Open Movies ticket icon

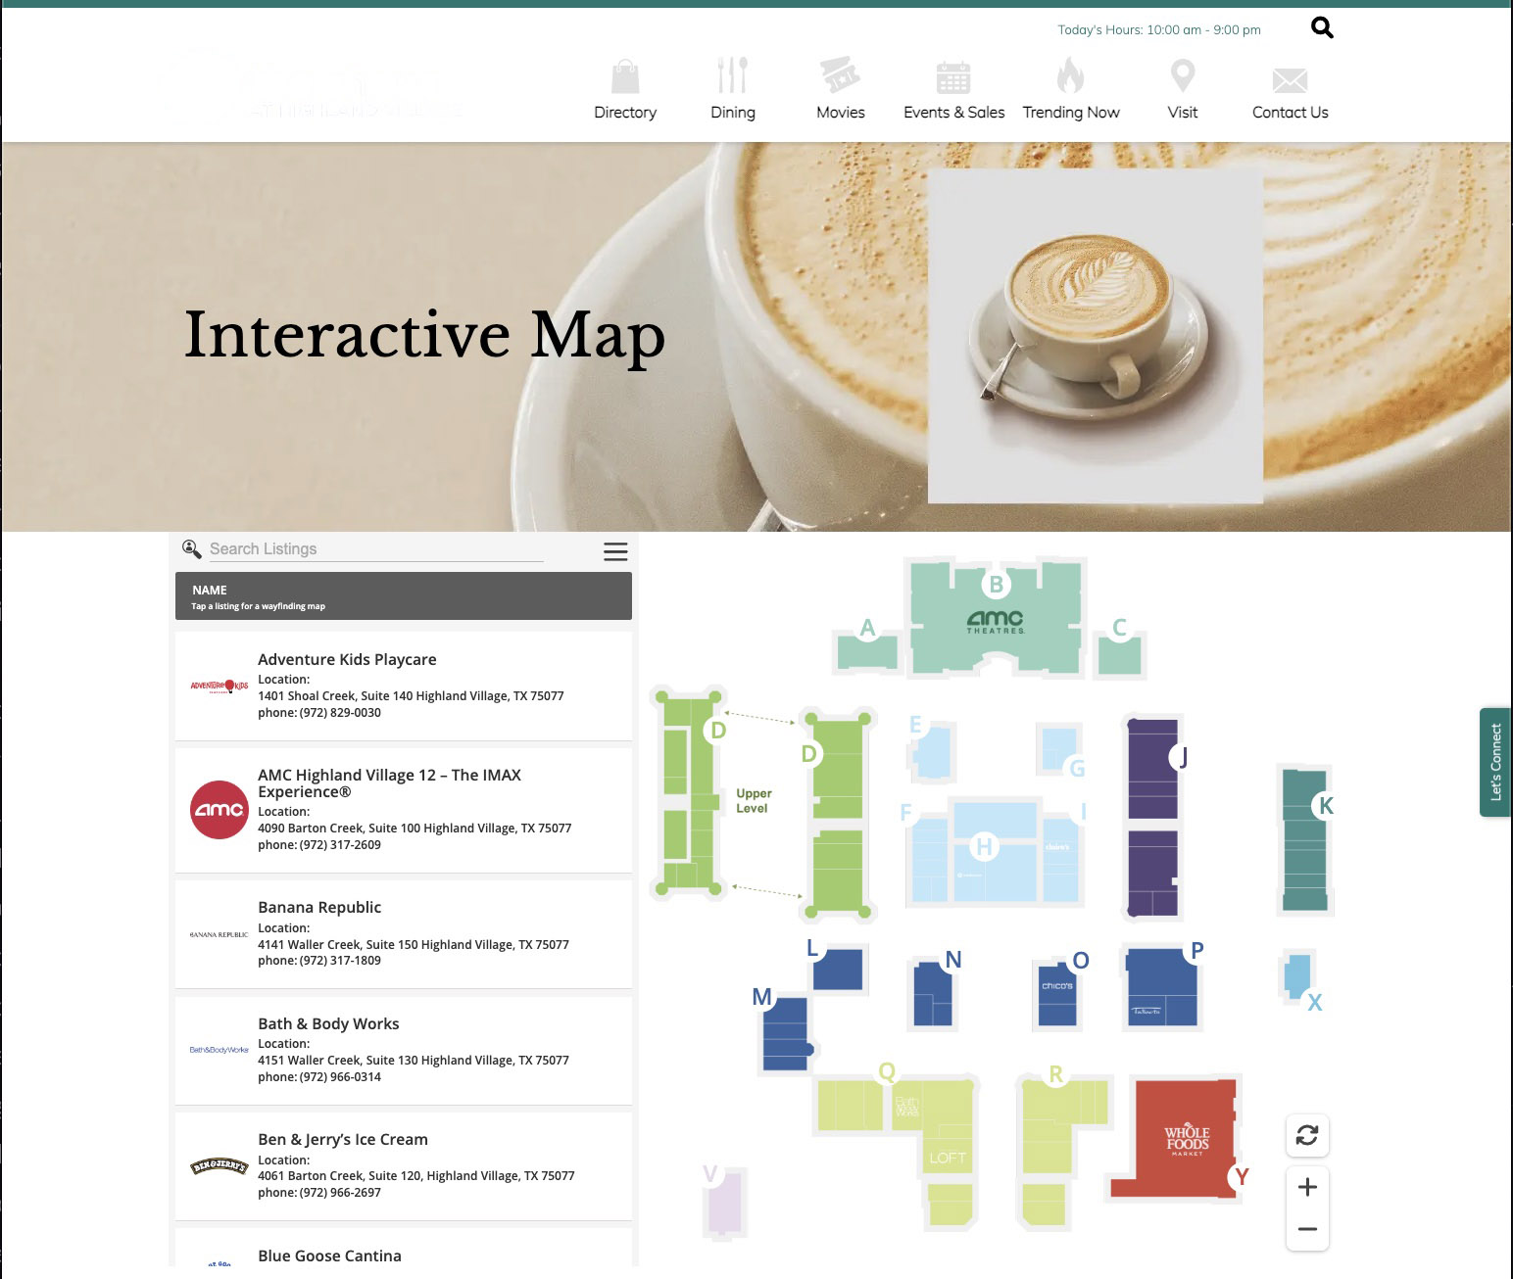pos(840,75)
